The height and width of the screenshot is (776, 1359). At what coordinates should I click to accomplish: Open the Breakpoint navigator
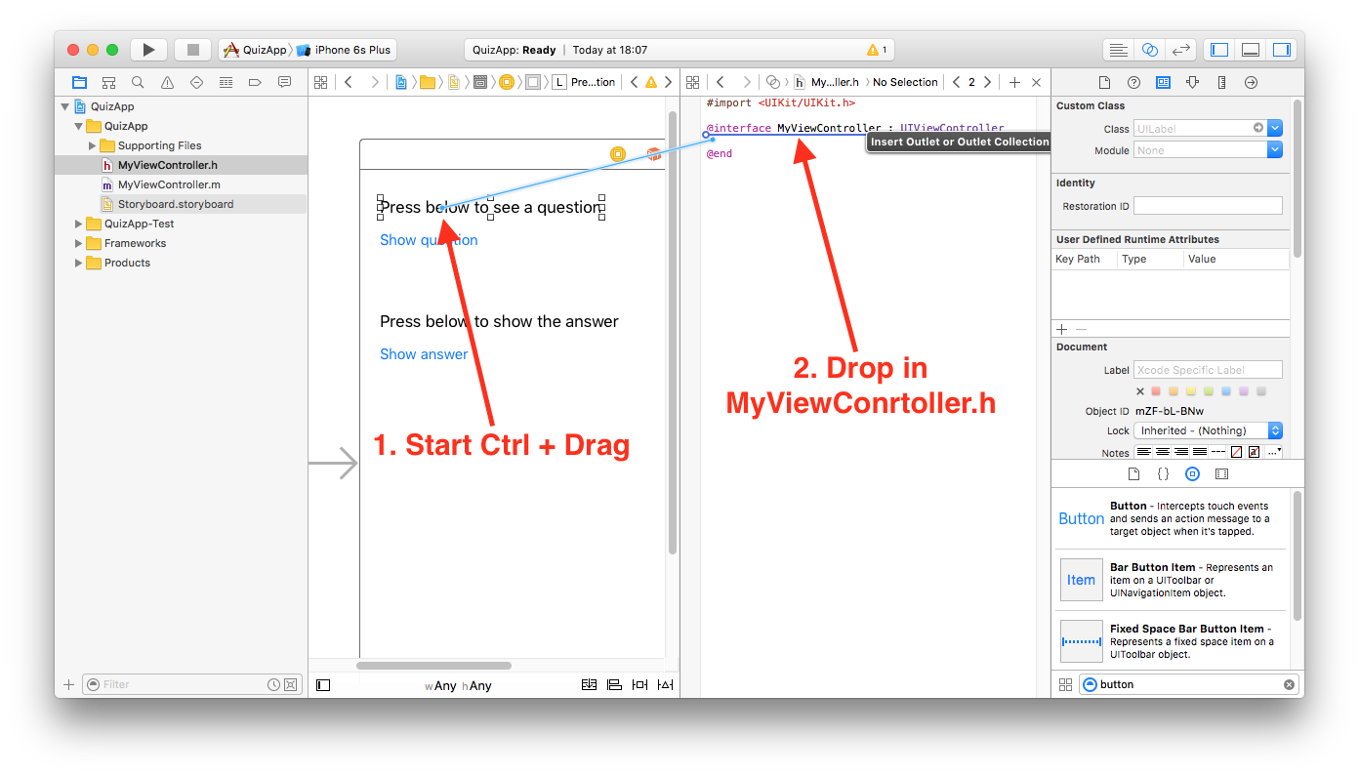[255, 82]
